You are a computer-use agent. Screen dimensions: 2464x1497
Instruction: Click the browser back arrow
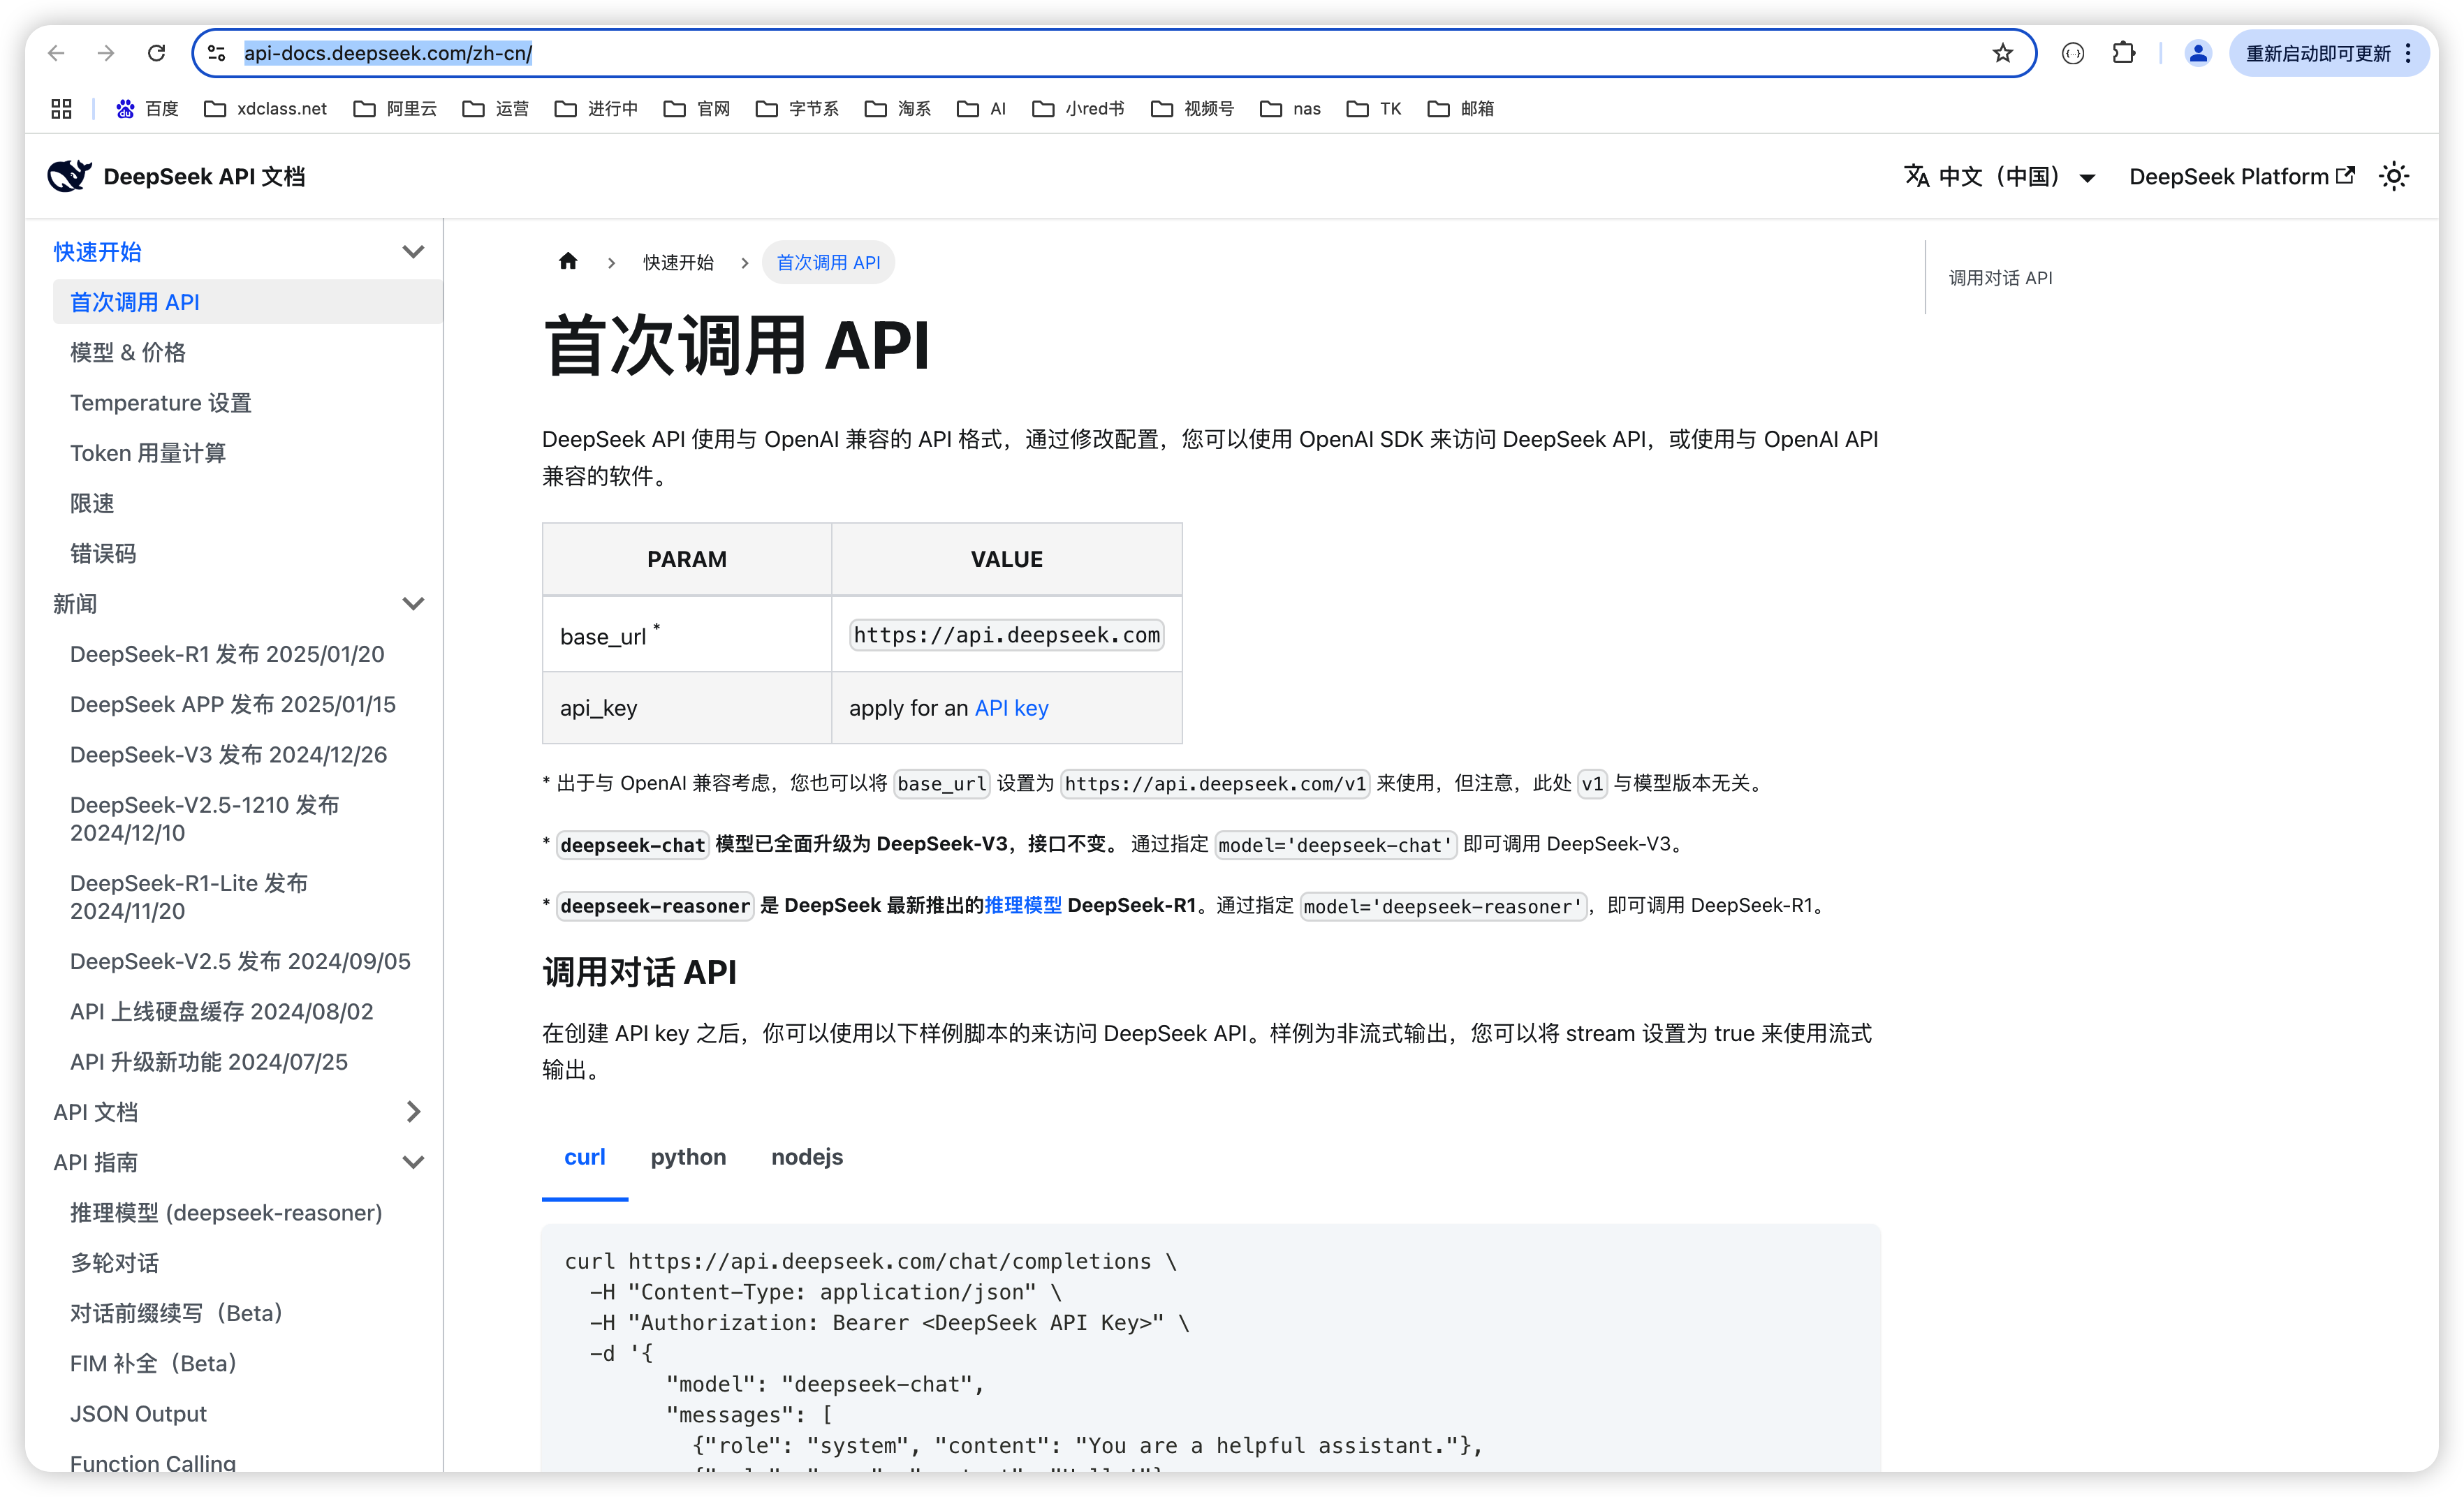click(56, 53)
